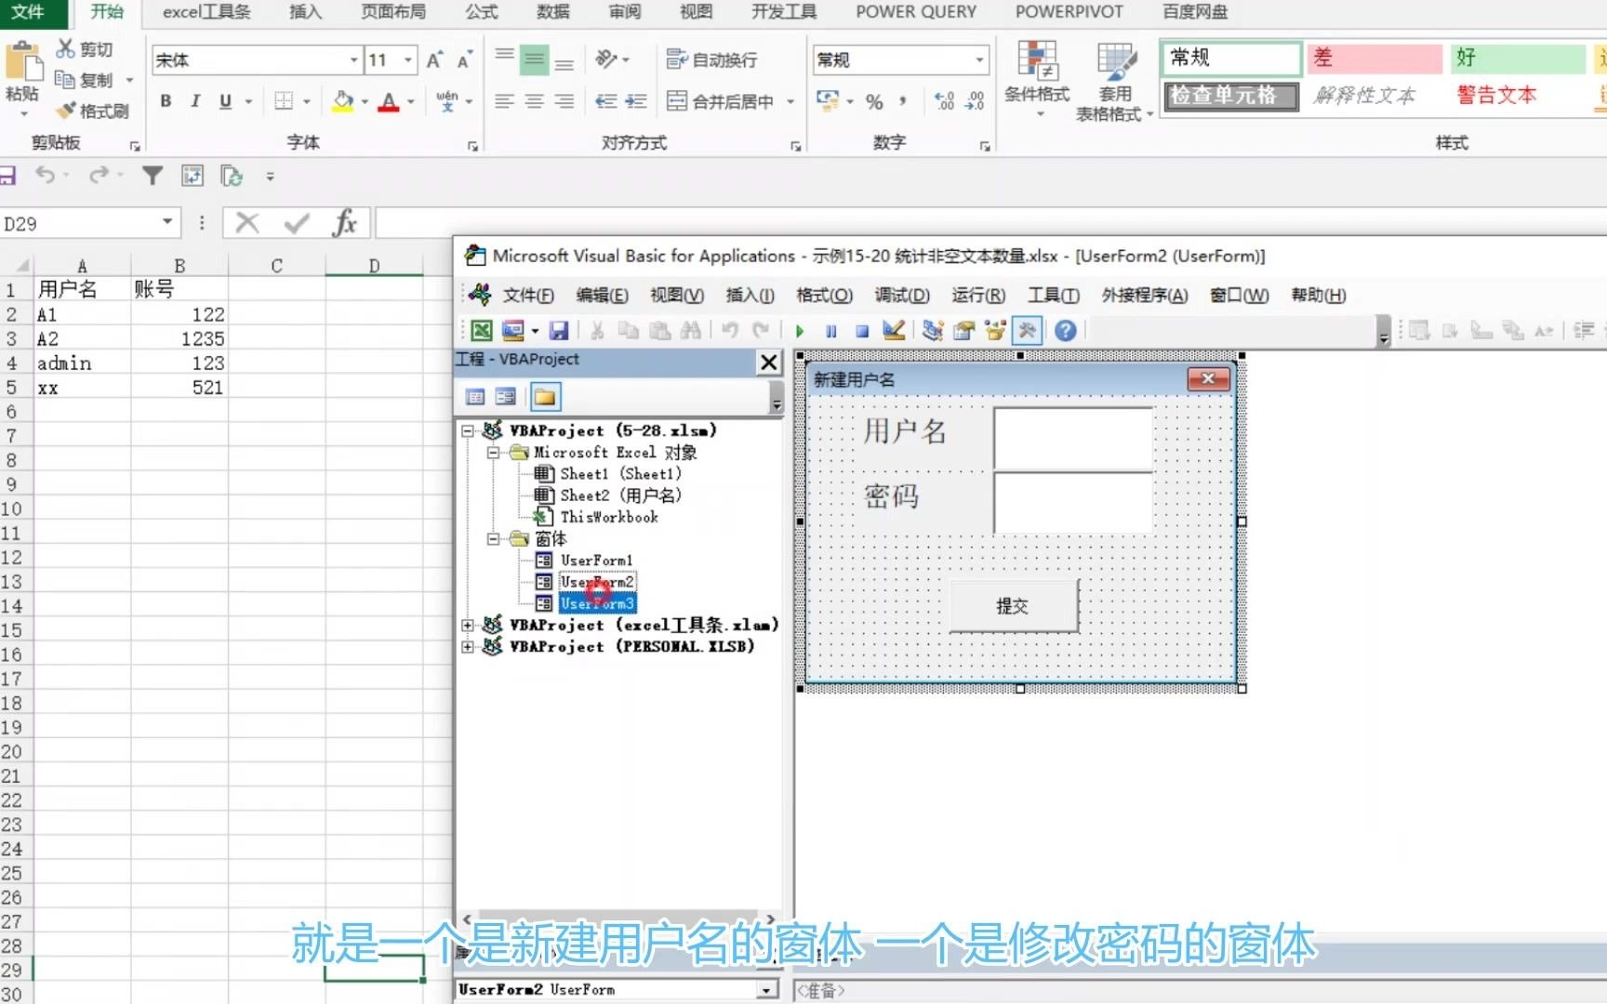Screen dimensions: 1607x1004
Task: Click the increase indent icon
Action: coord(636,100)
